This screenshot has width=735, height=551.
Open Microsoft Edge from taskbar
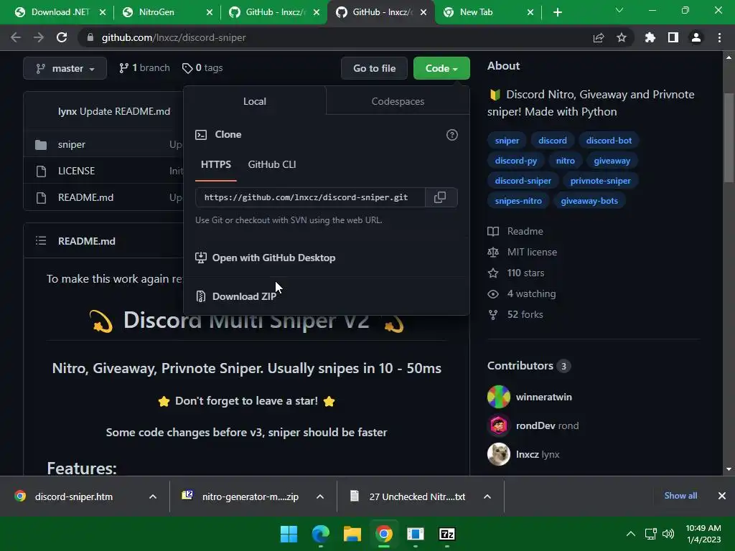[321, 534]
